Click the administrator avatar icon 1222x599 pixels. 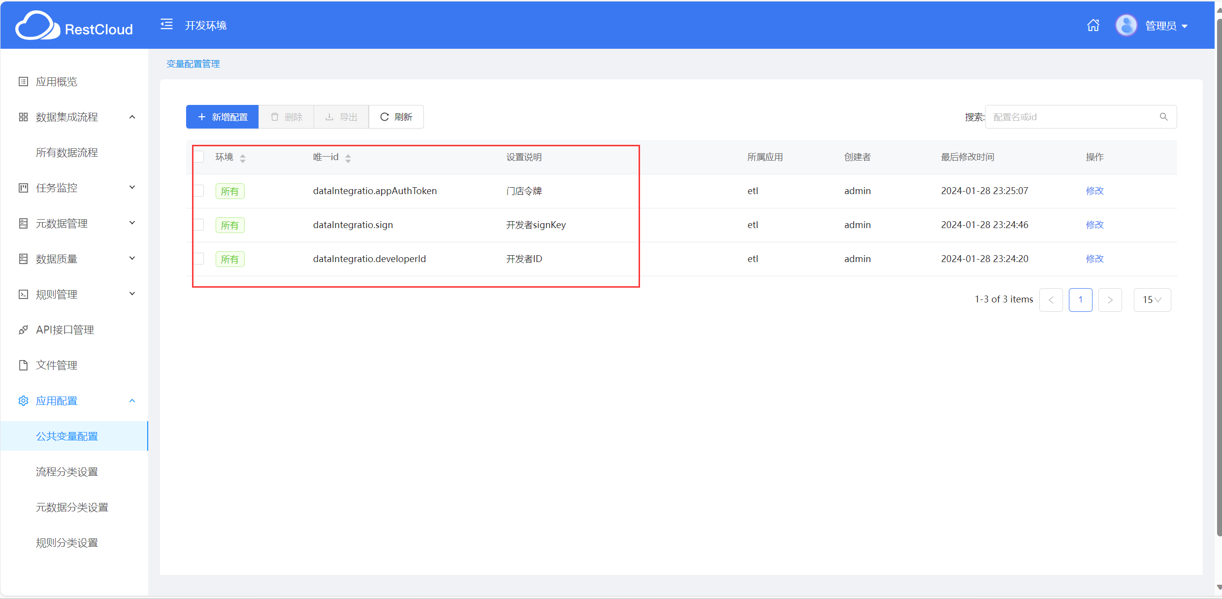pyautogui.click(x=1126, y=25)
